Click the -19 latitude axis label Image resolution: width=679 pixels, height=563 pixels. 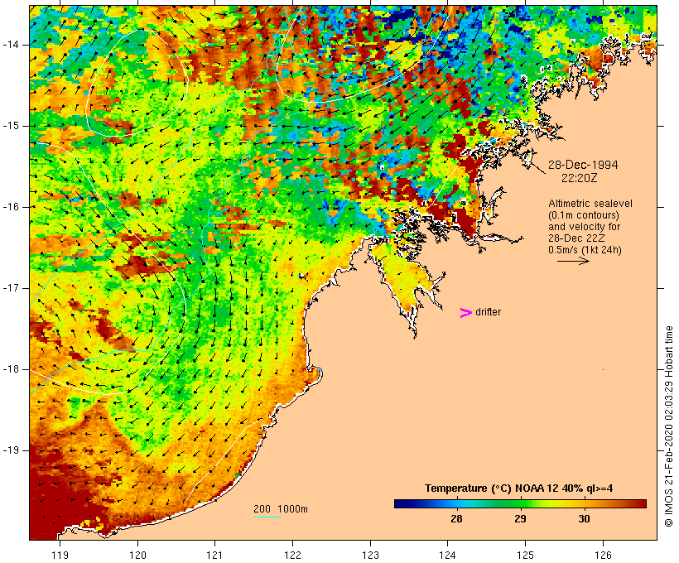pyautogui.click(x=11, y=450)
